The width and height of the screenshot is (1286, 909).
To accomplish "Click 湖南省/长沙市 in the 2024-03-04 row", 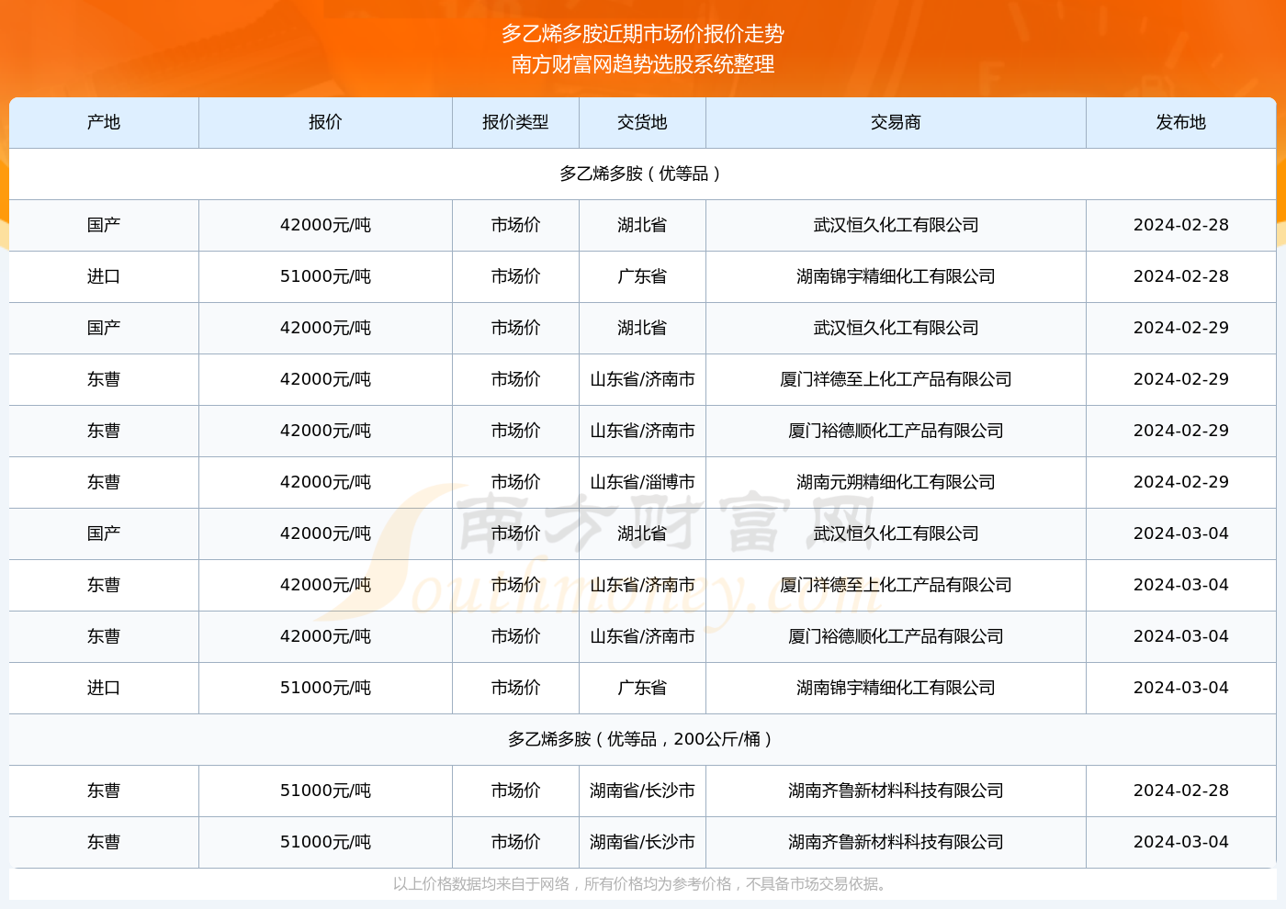I will [x=642, y=842].
